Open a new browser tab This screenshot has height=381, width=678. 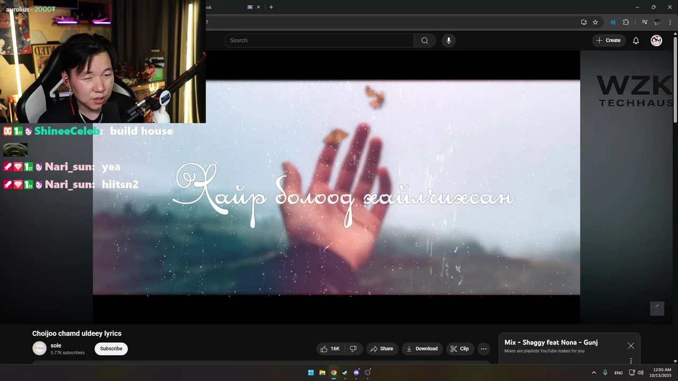(271, 7)
